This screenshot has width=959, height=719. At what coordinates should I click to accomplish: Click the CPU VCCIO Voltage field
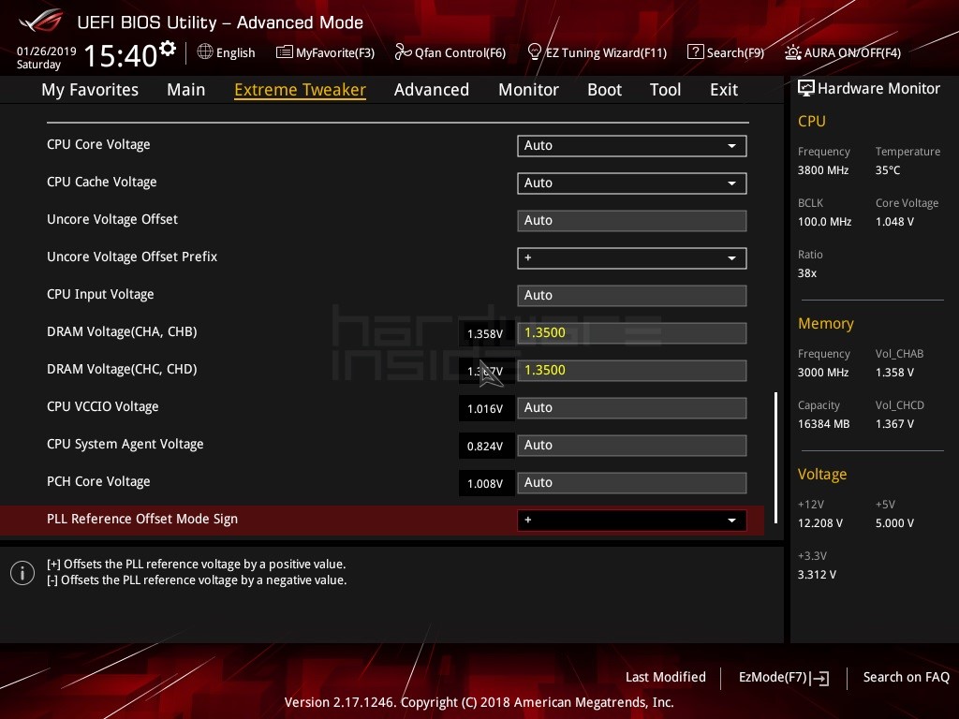(632, 408)
